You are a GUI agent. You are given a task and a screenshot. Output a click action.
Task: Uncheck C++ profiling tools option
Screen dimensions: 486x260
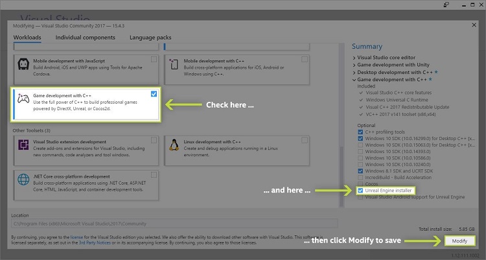point(360,132)
